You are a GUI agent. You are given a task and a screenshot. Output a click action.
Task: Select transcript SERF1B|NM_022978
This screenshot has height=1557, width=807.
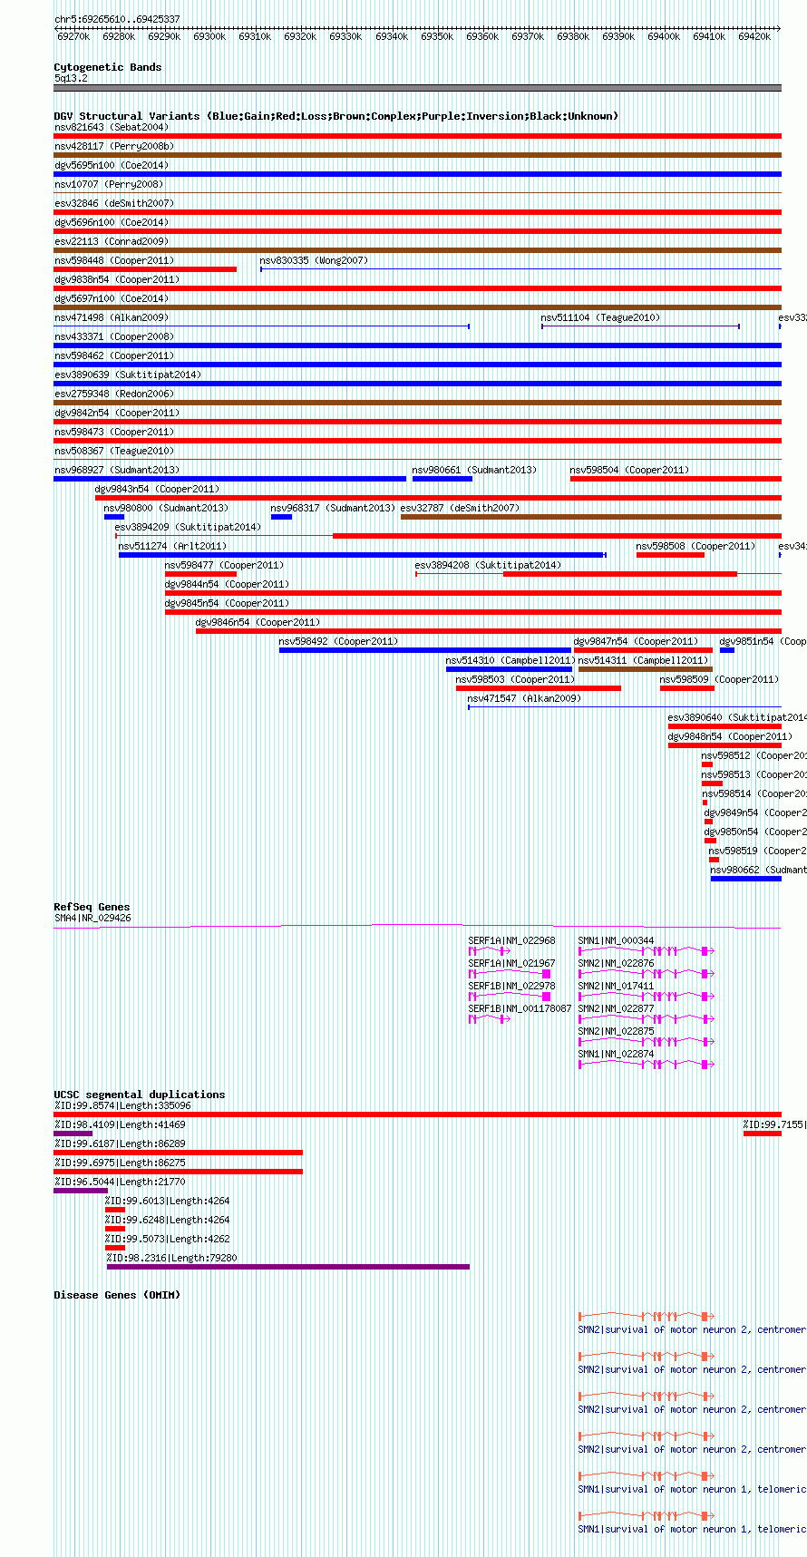(510, 997)
